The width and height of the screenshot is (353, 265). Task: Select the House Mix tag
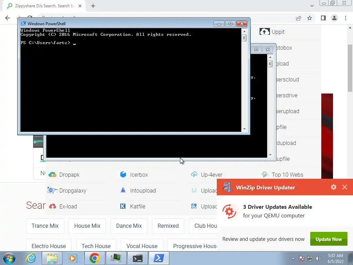pos(87,226)
